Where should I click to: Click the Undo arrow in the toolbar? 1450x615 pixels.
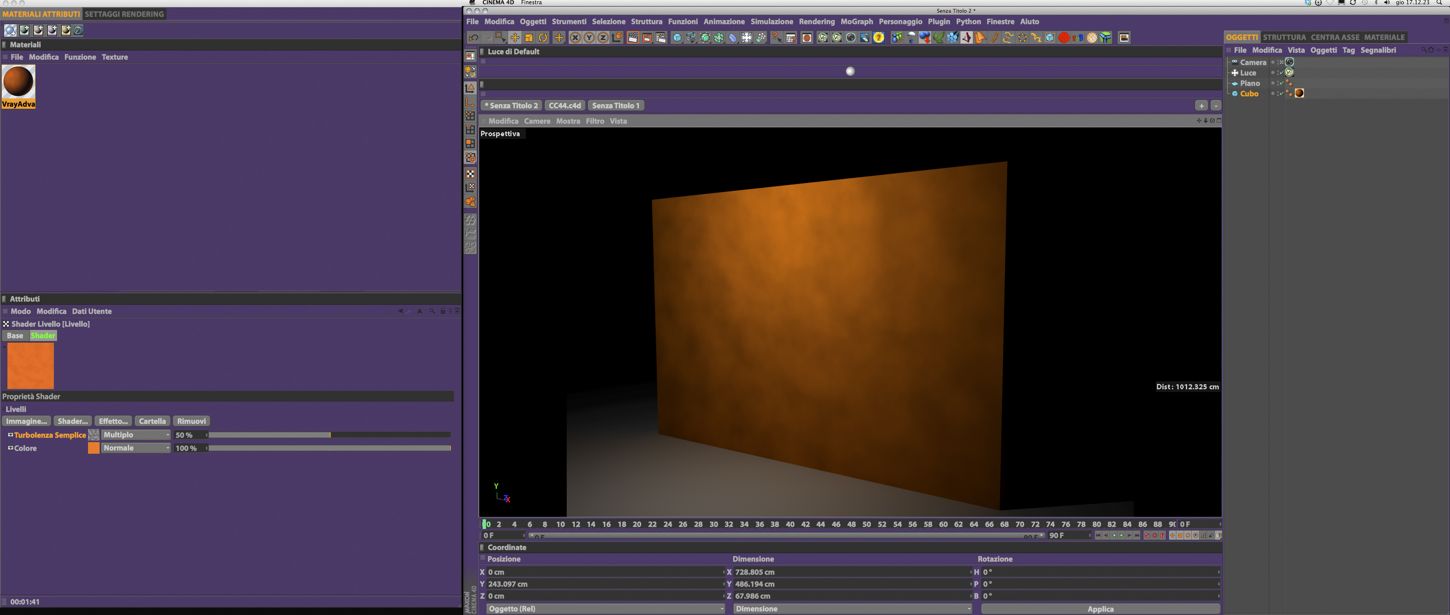tap(473, 38)
